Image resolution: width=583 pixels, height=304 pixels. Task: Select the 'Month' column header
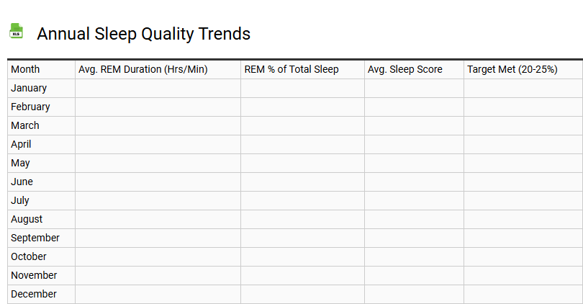pos(25,69)
